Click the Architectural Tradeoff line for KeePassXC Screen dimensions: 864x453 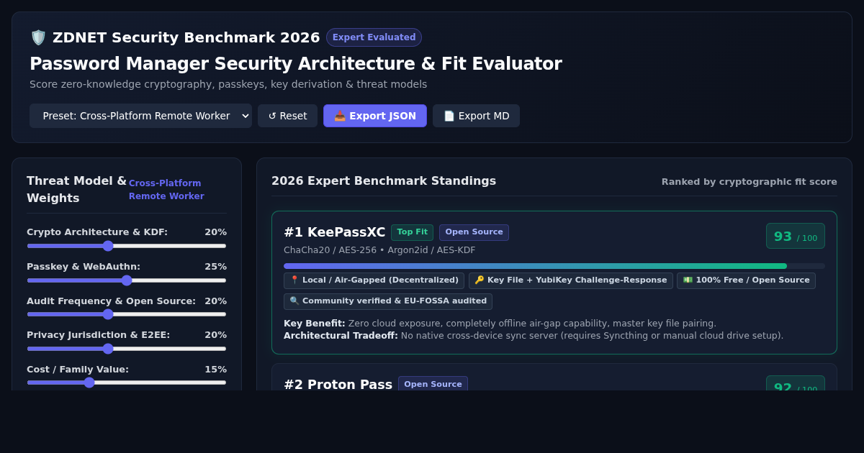tap(534, 336)
